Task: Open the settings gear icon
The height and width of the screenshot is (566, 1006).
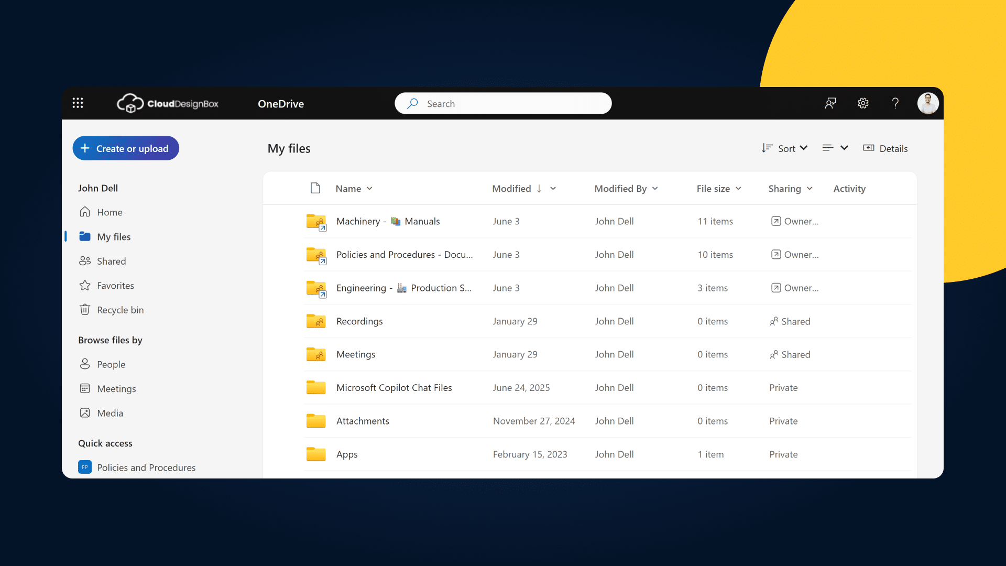Action: point(863,103)
